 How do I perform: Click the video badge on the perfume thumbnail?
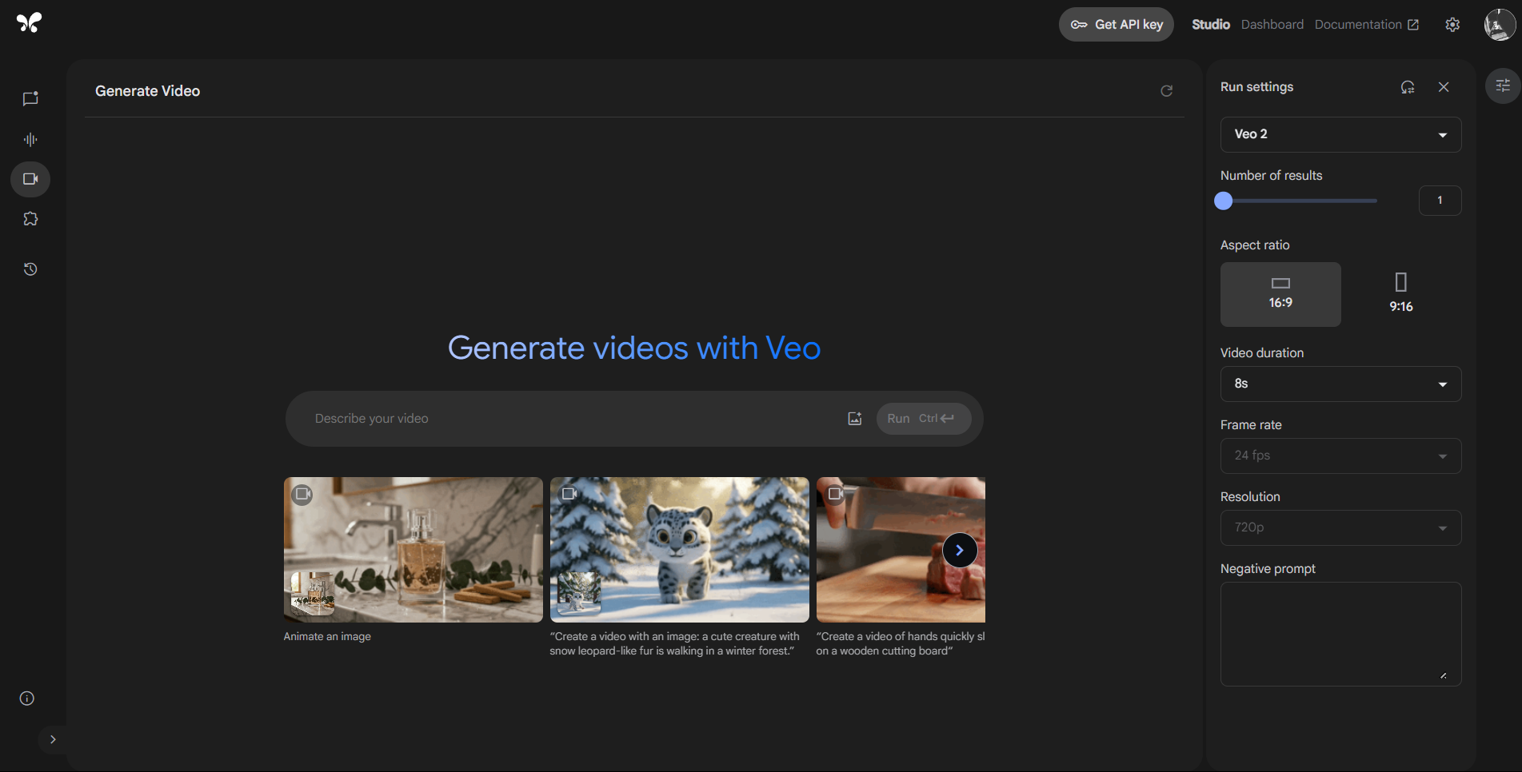tap(302, 494)
